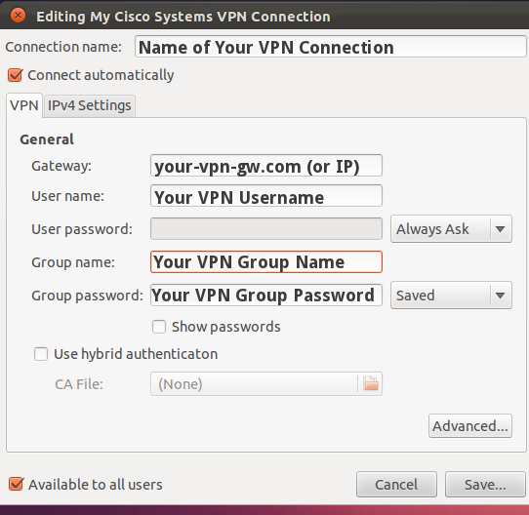Check Use hybrid authentication option
The width and height of the screenshot is (529, 515).
coord(41,354)
